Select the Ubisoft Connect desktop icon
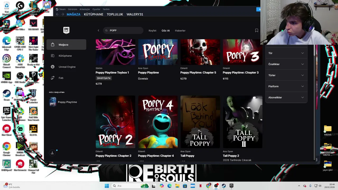Image resolution: width=338 pixels, height=190 pixels. click(x=7, y=61)
